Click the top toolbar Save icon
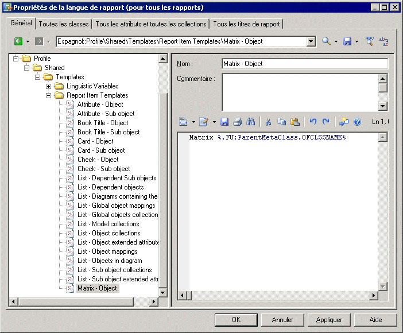This screenshot has height=333, width=403. tap(347, 41)
